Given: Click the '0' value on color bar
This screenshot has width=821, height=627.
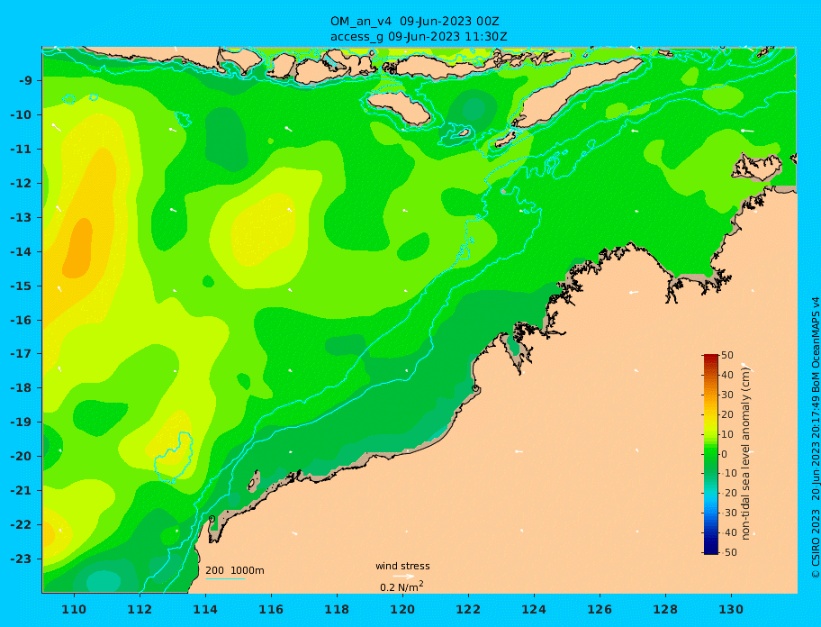Looking at the screenshot, I should click(x=724, y=454).
